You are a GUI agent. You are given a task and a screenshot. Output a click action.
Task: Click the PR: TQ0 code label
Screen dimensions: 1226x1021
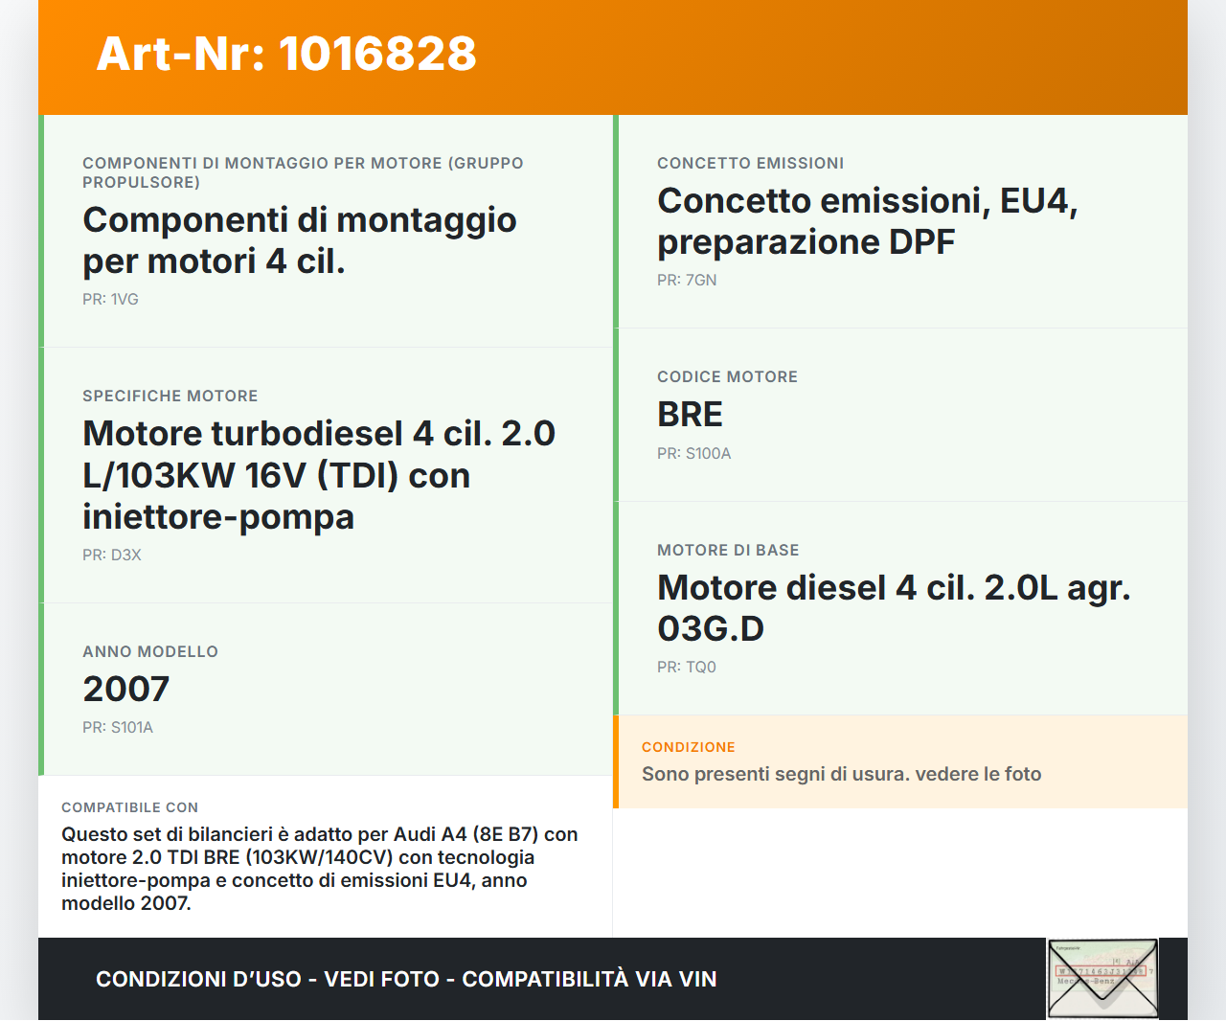click(686, 666)
